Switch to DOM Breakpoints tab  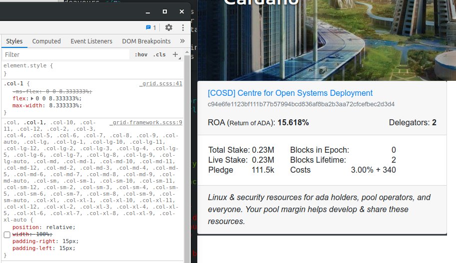146,41
